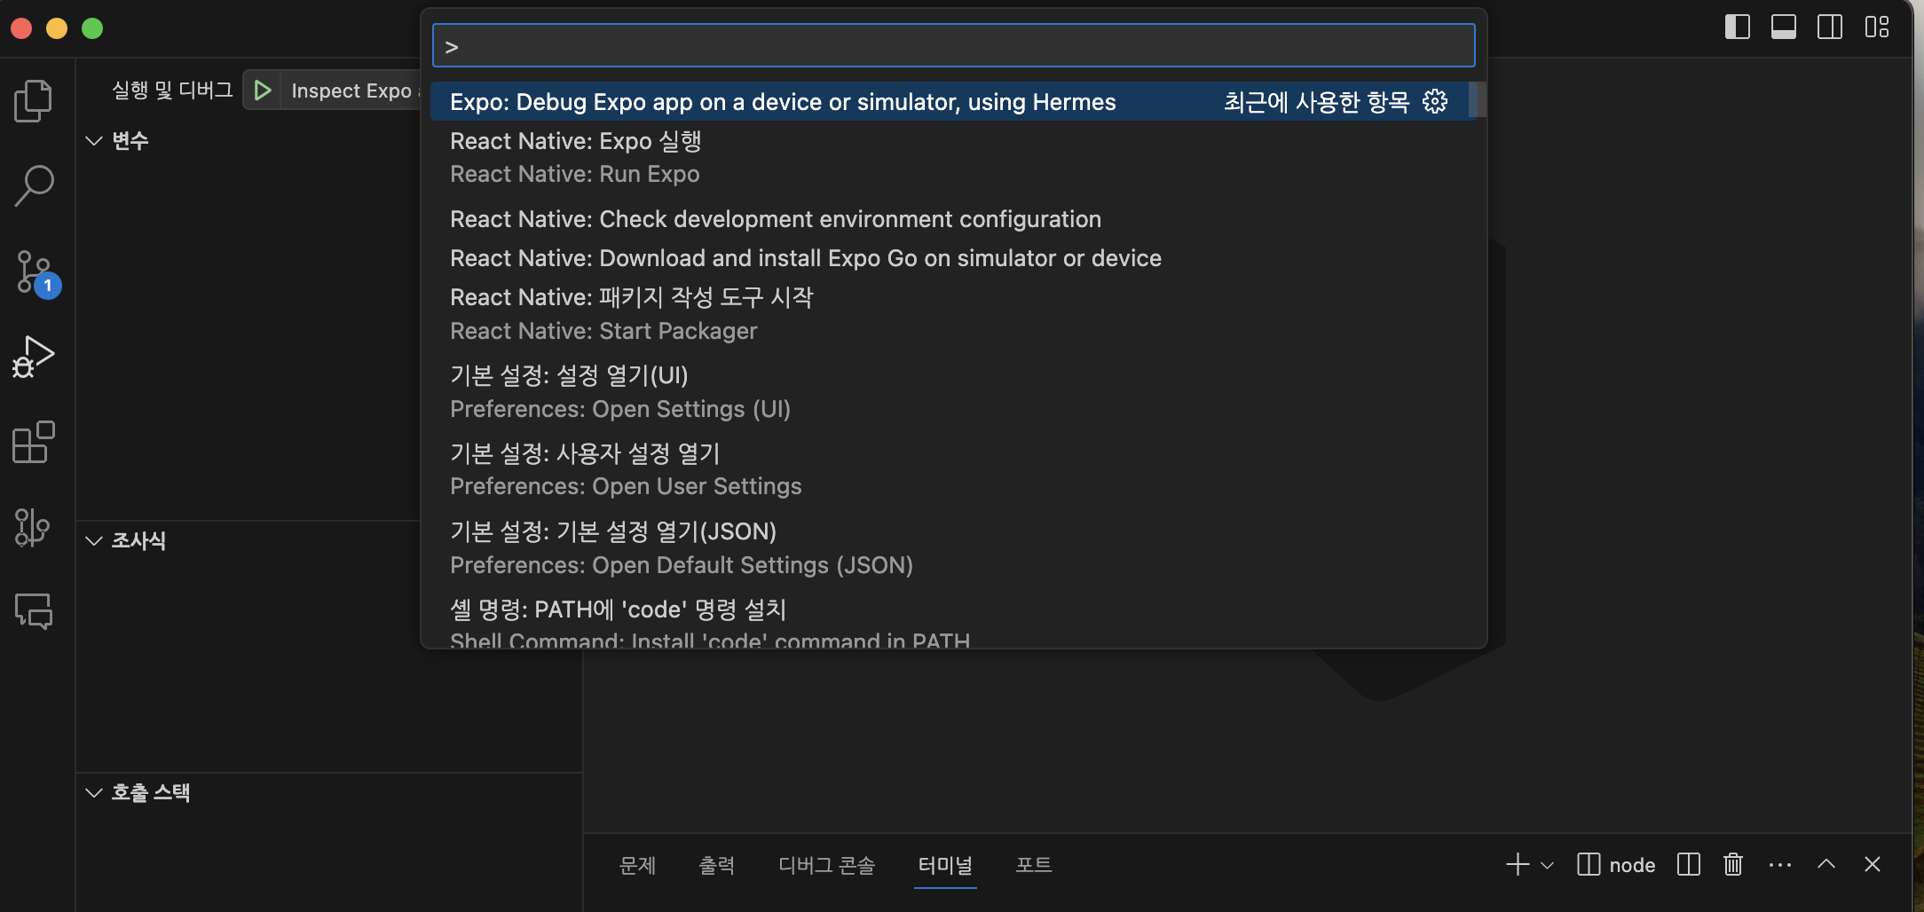Open the chat icon in activity bar
This screenshot has height=912, width=1924.
[x=34, y=611]
